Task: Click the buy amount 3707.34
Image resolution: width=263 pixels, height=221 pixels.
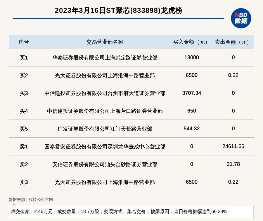Action: pos(191,93)
